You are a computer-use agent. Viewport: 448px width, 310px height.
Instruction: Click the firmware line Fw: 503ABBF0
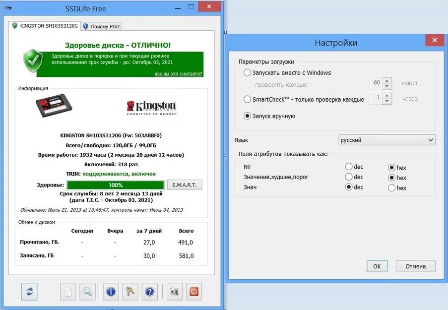tap(111, 135)
